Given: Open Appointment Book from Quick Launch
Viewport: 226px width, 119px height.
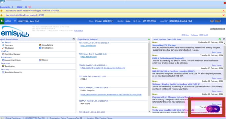Looking at the screenshot, I should pyautogui.click(x=13, y=60).
